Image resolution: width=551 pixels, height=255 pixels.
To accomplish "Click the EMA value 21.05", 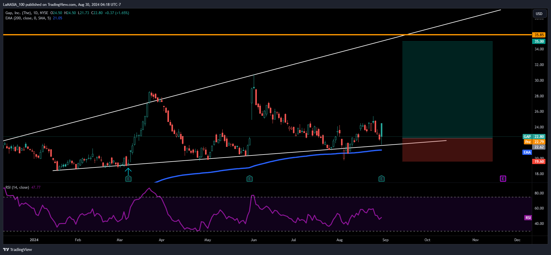I will [x=58, y=18].
